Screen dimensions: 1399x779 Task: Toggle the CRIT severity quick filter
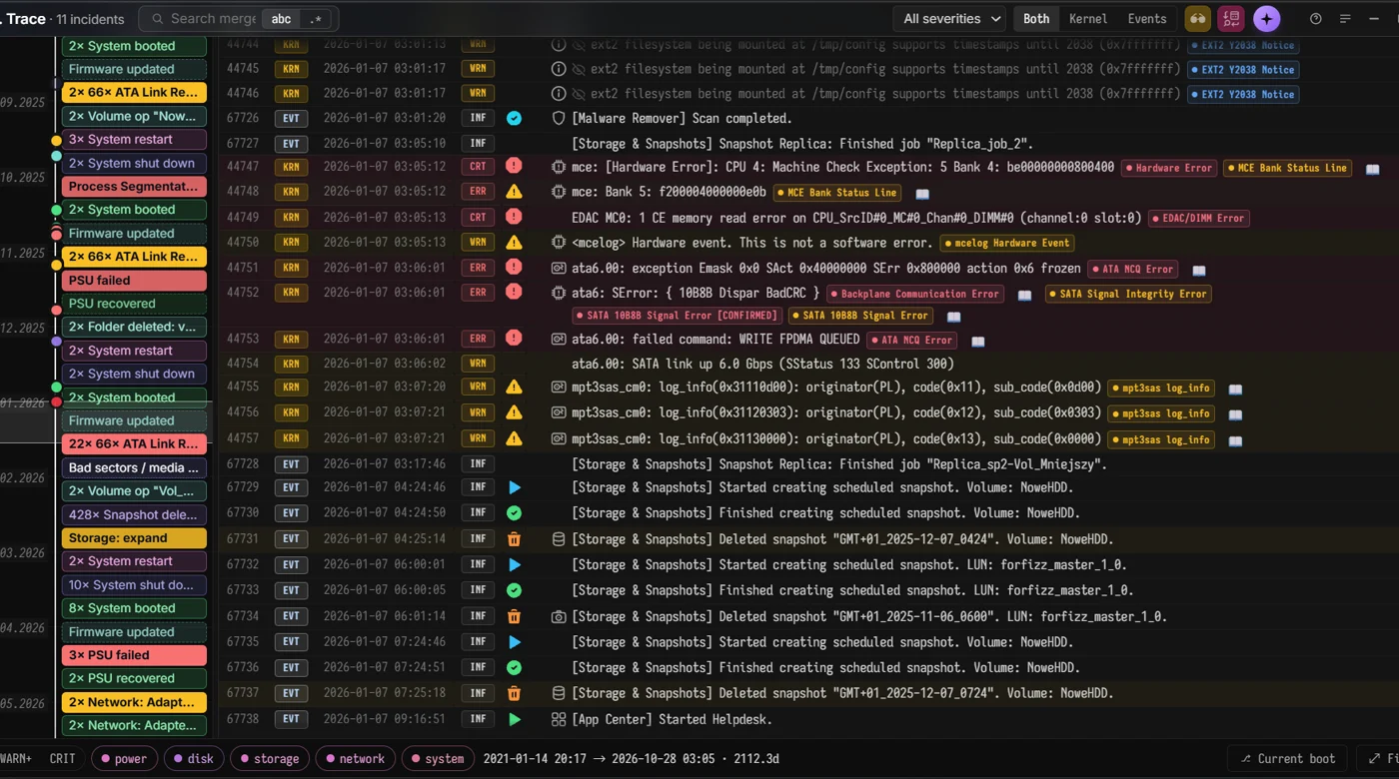point(62,759)
